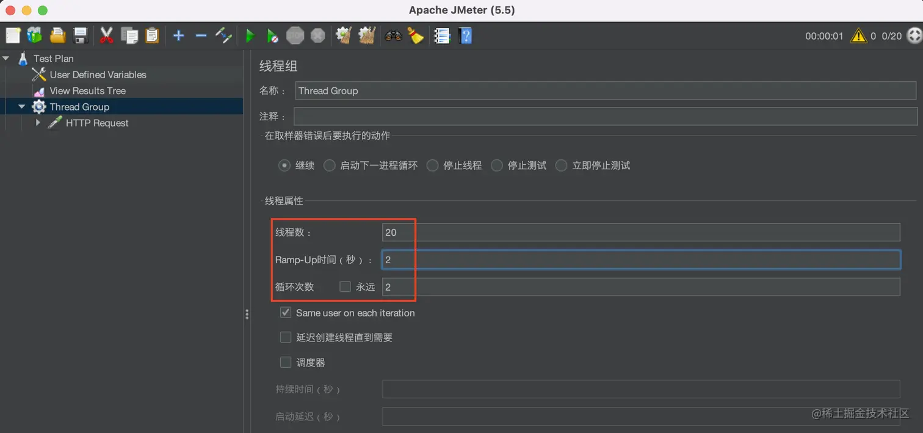
Task: Stop the running test
Action: (x=295, y=35)
